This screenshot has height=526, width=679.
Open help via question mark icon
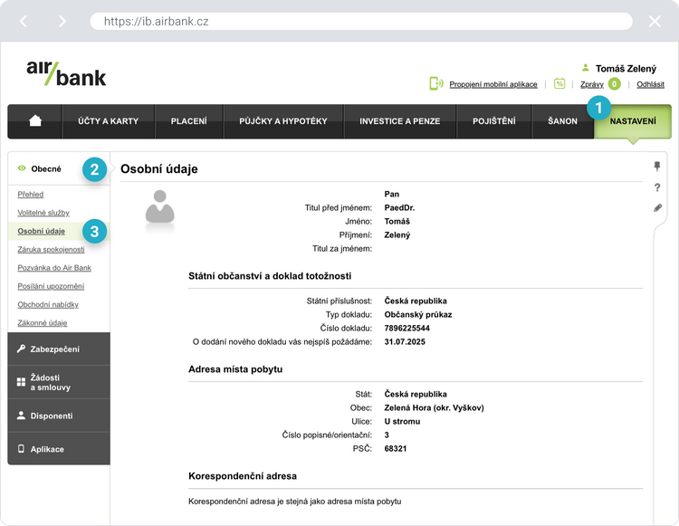(657, 187)
